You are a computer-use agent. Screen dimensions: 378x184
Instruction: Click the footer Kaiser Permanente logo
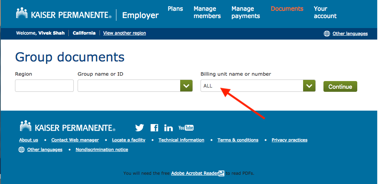68,126
